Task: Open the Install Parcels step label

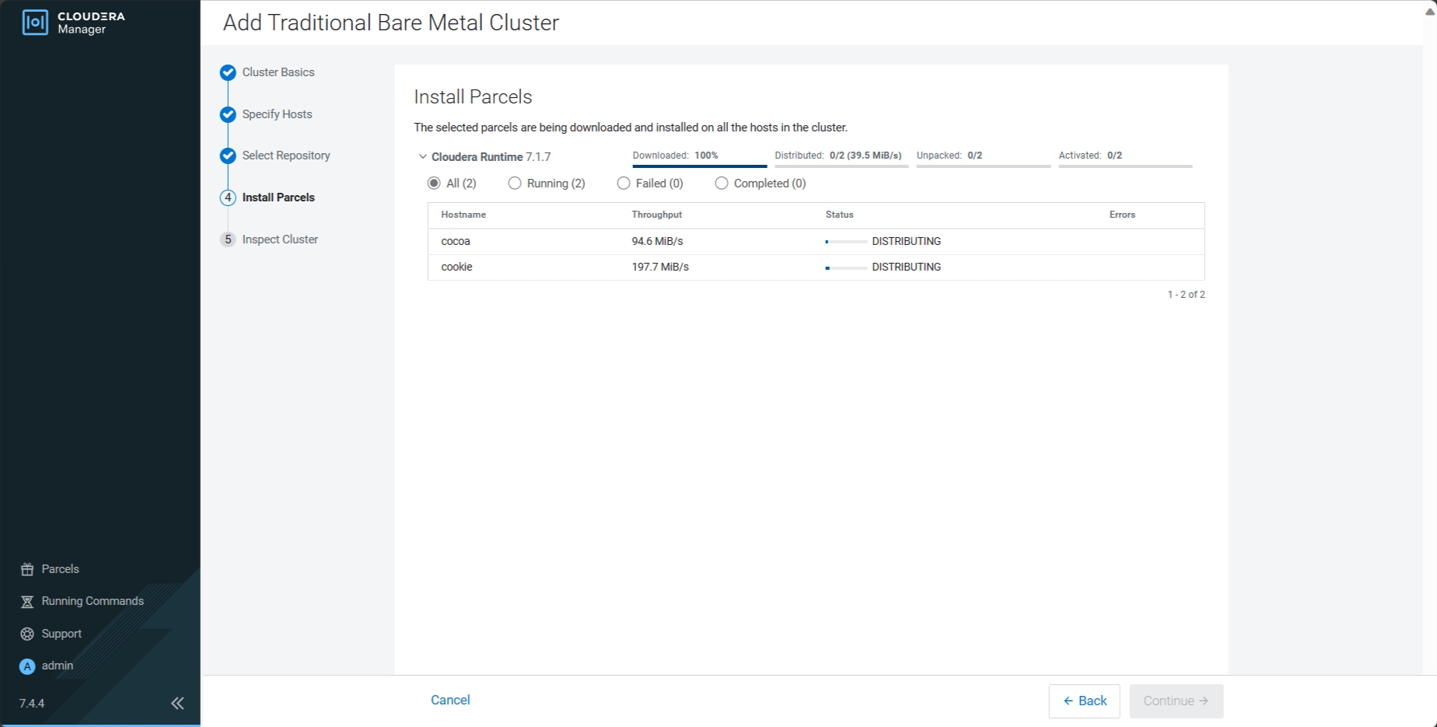Action: (278, 197)
